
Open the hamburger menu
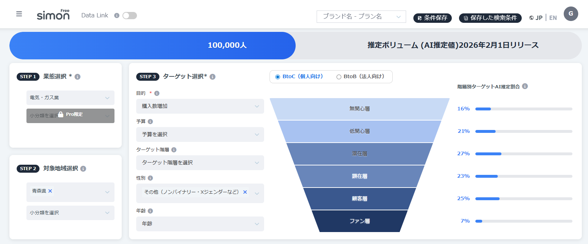(x=19, y=14)
